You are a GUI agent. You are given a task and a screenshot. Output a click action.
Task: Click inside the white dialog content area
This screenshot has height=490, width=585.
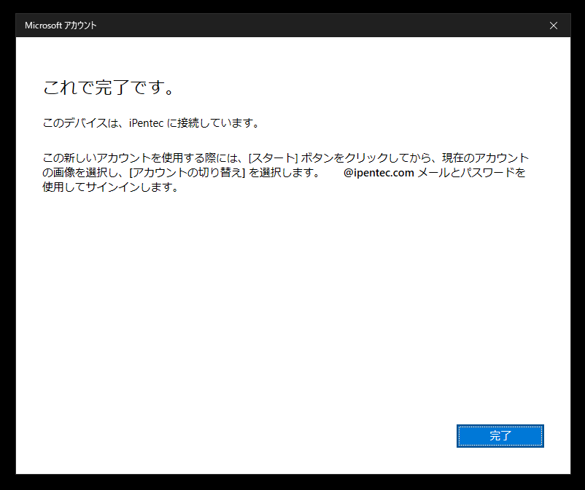tap(292, 306)
